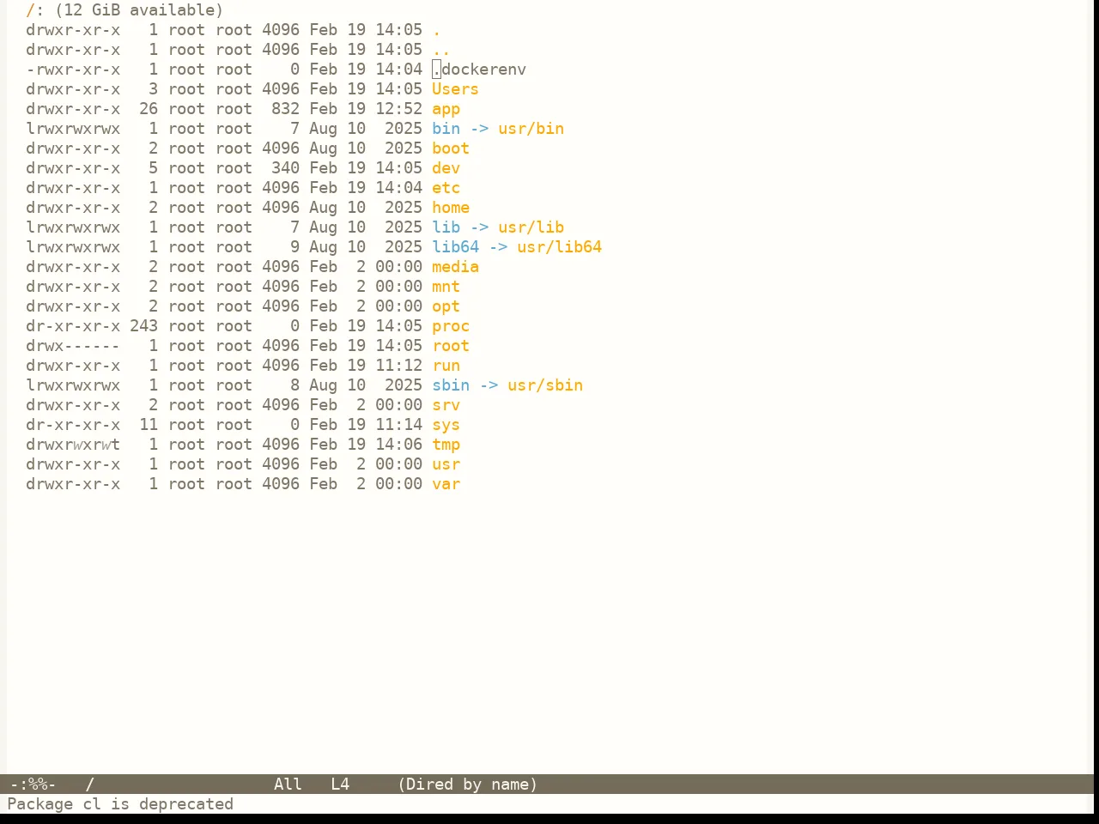This screenshot has height=824, width=1099.
Task: Click the '/' buffer name in mode line
Action: point(89,785)
